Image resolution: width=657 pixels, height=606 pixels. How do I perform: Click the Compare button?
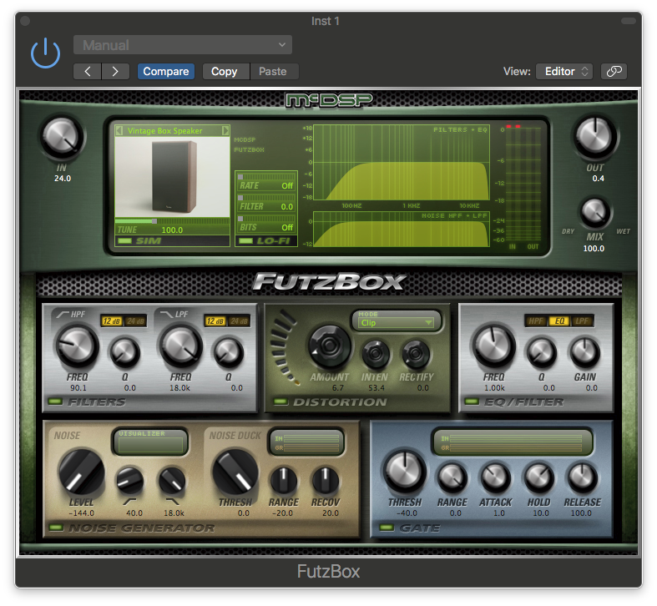166,71
